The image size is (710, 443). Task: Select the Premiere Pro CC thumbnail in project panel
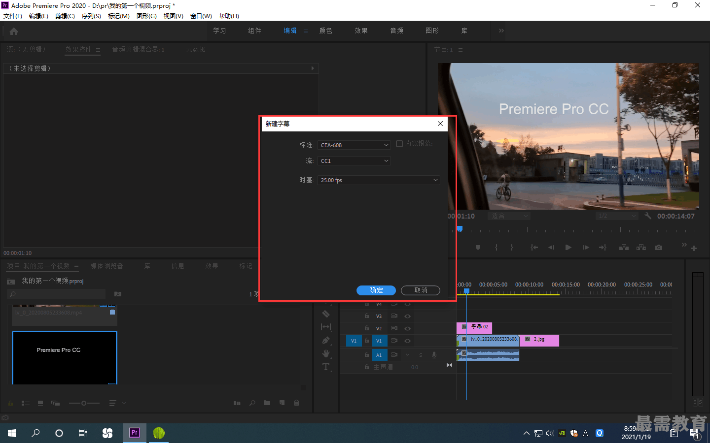tap(65, 358)
